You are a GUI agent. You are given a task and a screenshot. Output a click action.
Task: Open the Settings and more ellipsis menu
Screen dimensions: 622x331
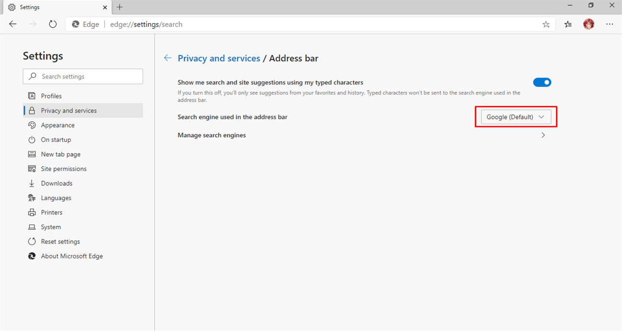point(610,24)
